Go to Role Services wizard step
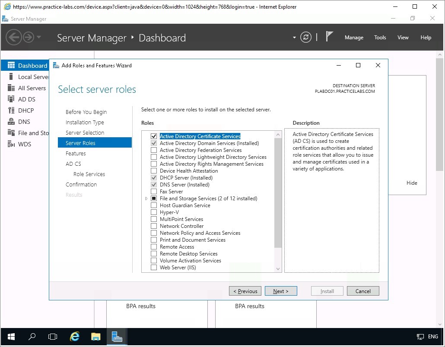The height and width of the screenshot is (347, 445). (x=89, y=174)
